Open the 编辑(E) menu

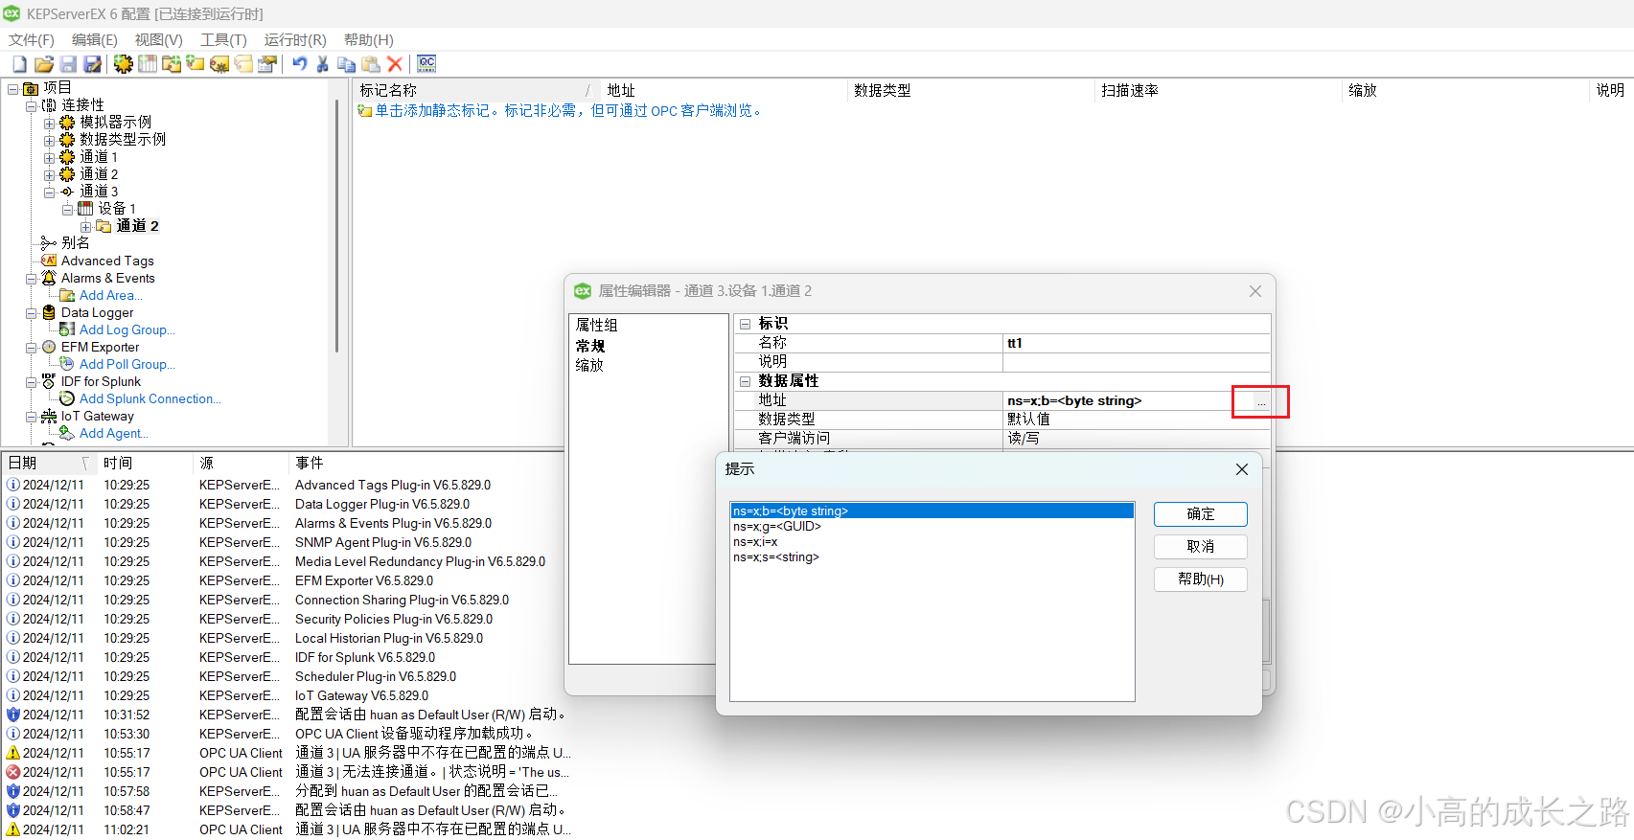[x=95, y=39]
